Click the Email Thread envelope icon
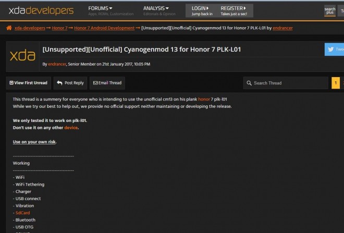 click(95, 83)
